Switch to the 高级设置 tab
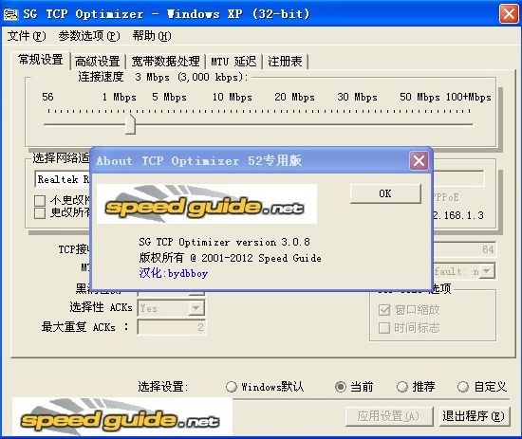 [x=97, y=62]
